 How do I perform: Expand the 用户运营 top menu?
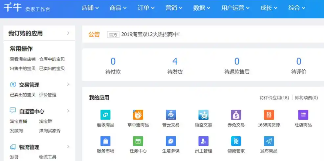235,8
